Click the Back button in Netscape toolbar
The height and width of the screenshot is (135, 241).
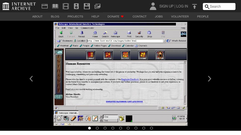[x=61, y=34]
